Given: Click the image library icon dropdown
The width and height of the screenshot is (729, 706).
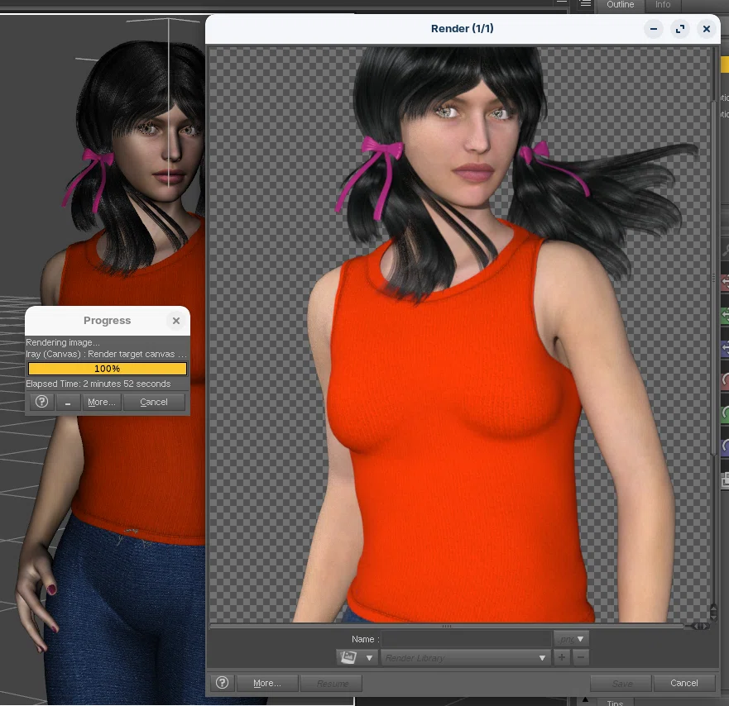Looking at the screenshot, I should tap(356, 658).
